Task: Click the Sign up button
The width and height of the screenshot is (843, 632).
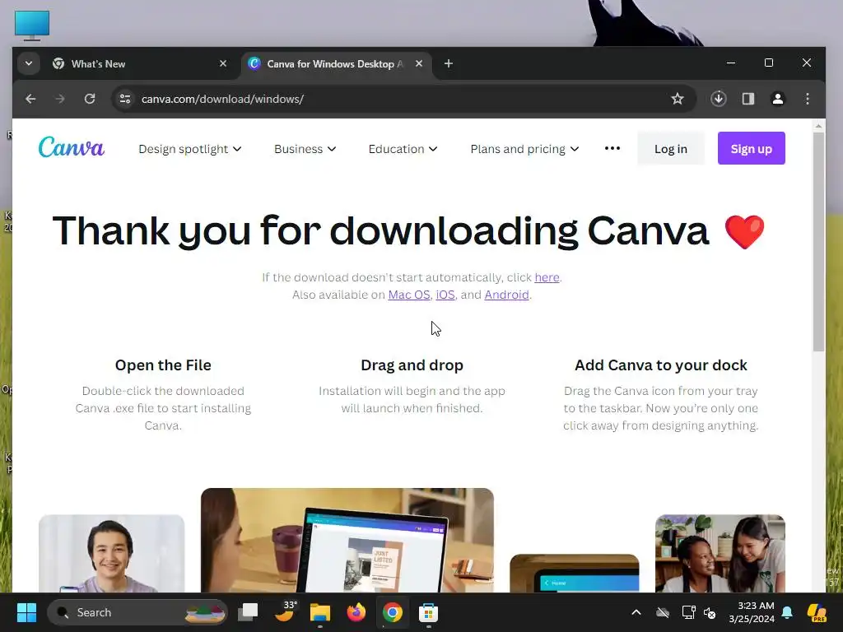Action: (751, 148)
